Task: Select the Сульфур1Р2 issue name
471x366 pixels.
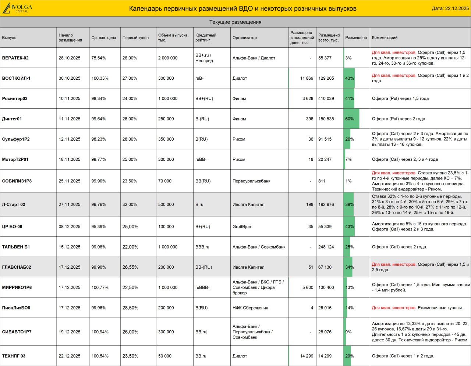Action: [x=16, y=139]
